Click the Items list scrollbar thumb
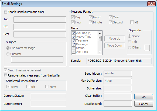The image size is (157, 111). (100, 38)
